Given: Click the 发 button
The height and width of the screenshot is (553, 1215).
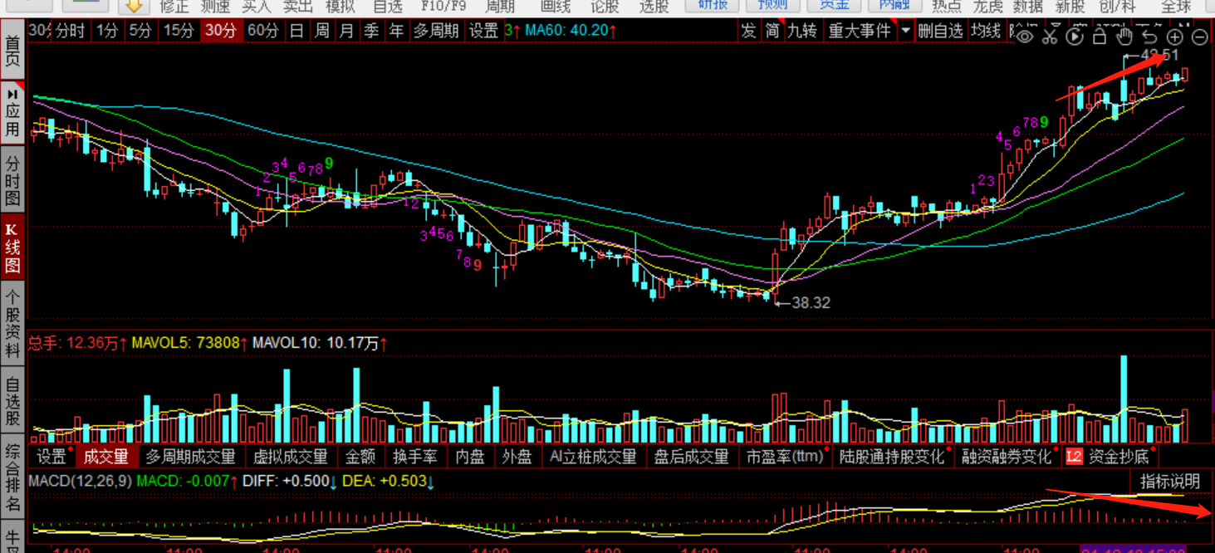Looking at the screenshot, I should [x=749, y=31].
